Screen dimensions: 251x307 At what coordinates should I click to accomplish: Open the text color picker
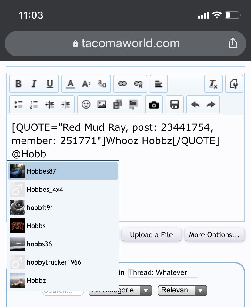click(70, 84)
